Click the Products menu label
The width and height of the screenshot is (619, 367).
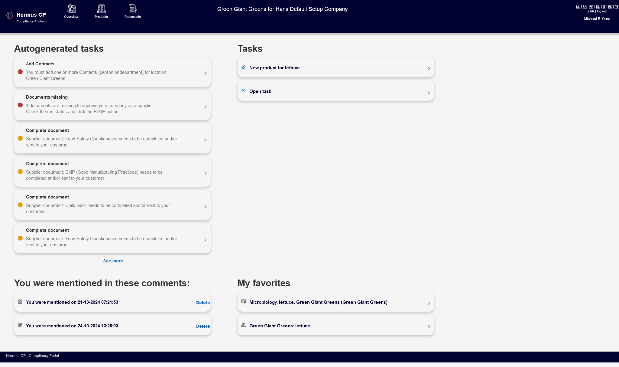click(101, 17)
